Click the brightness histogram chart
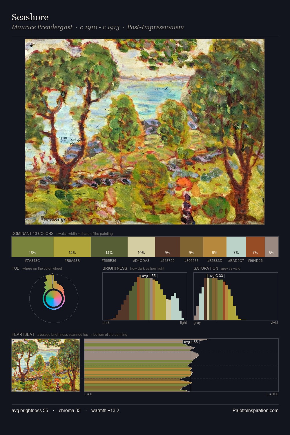290x435 pixels. tap(145, 296)
